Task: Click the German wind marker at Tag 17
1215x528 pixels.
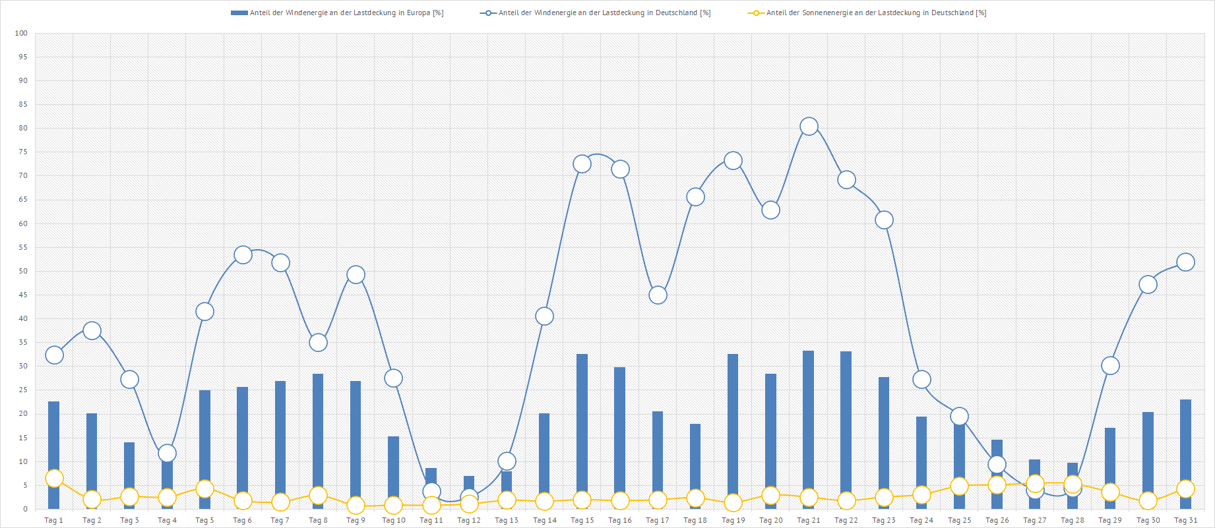Action: click(658, 295)
